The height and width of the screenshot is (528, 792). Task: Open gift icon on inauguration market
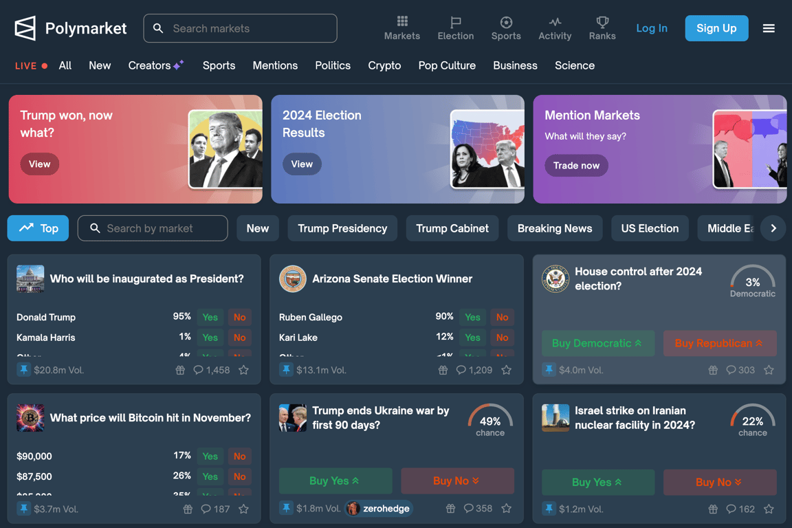(x=180, y=370)
